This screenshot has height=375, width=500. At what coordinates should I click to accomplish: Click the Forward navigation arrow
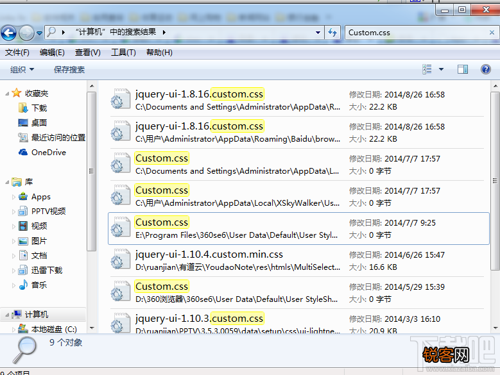[x=26, y=33]
